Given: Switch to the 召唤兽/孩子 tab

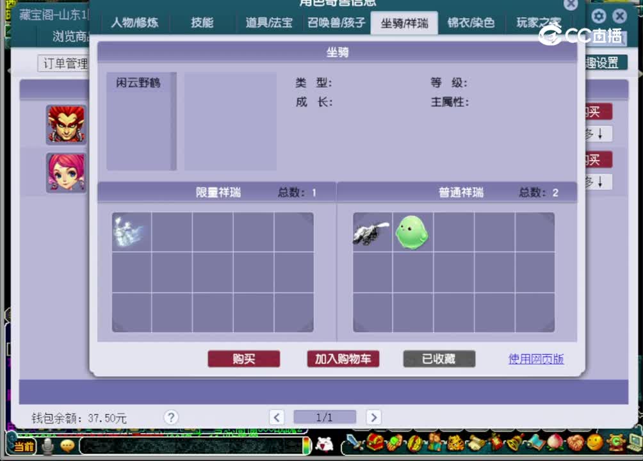Looking at the screenshot, I should (336, 22).
